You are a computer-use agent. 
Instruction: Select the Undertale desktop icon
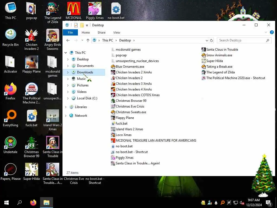tap(11, 145)
